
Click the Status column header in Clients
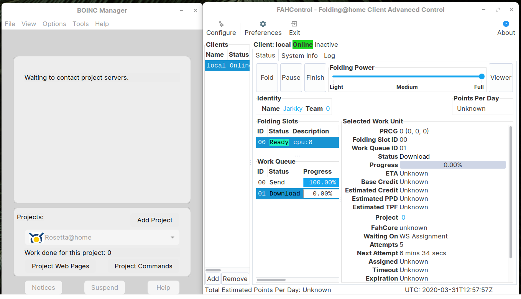coord(238,54)
